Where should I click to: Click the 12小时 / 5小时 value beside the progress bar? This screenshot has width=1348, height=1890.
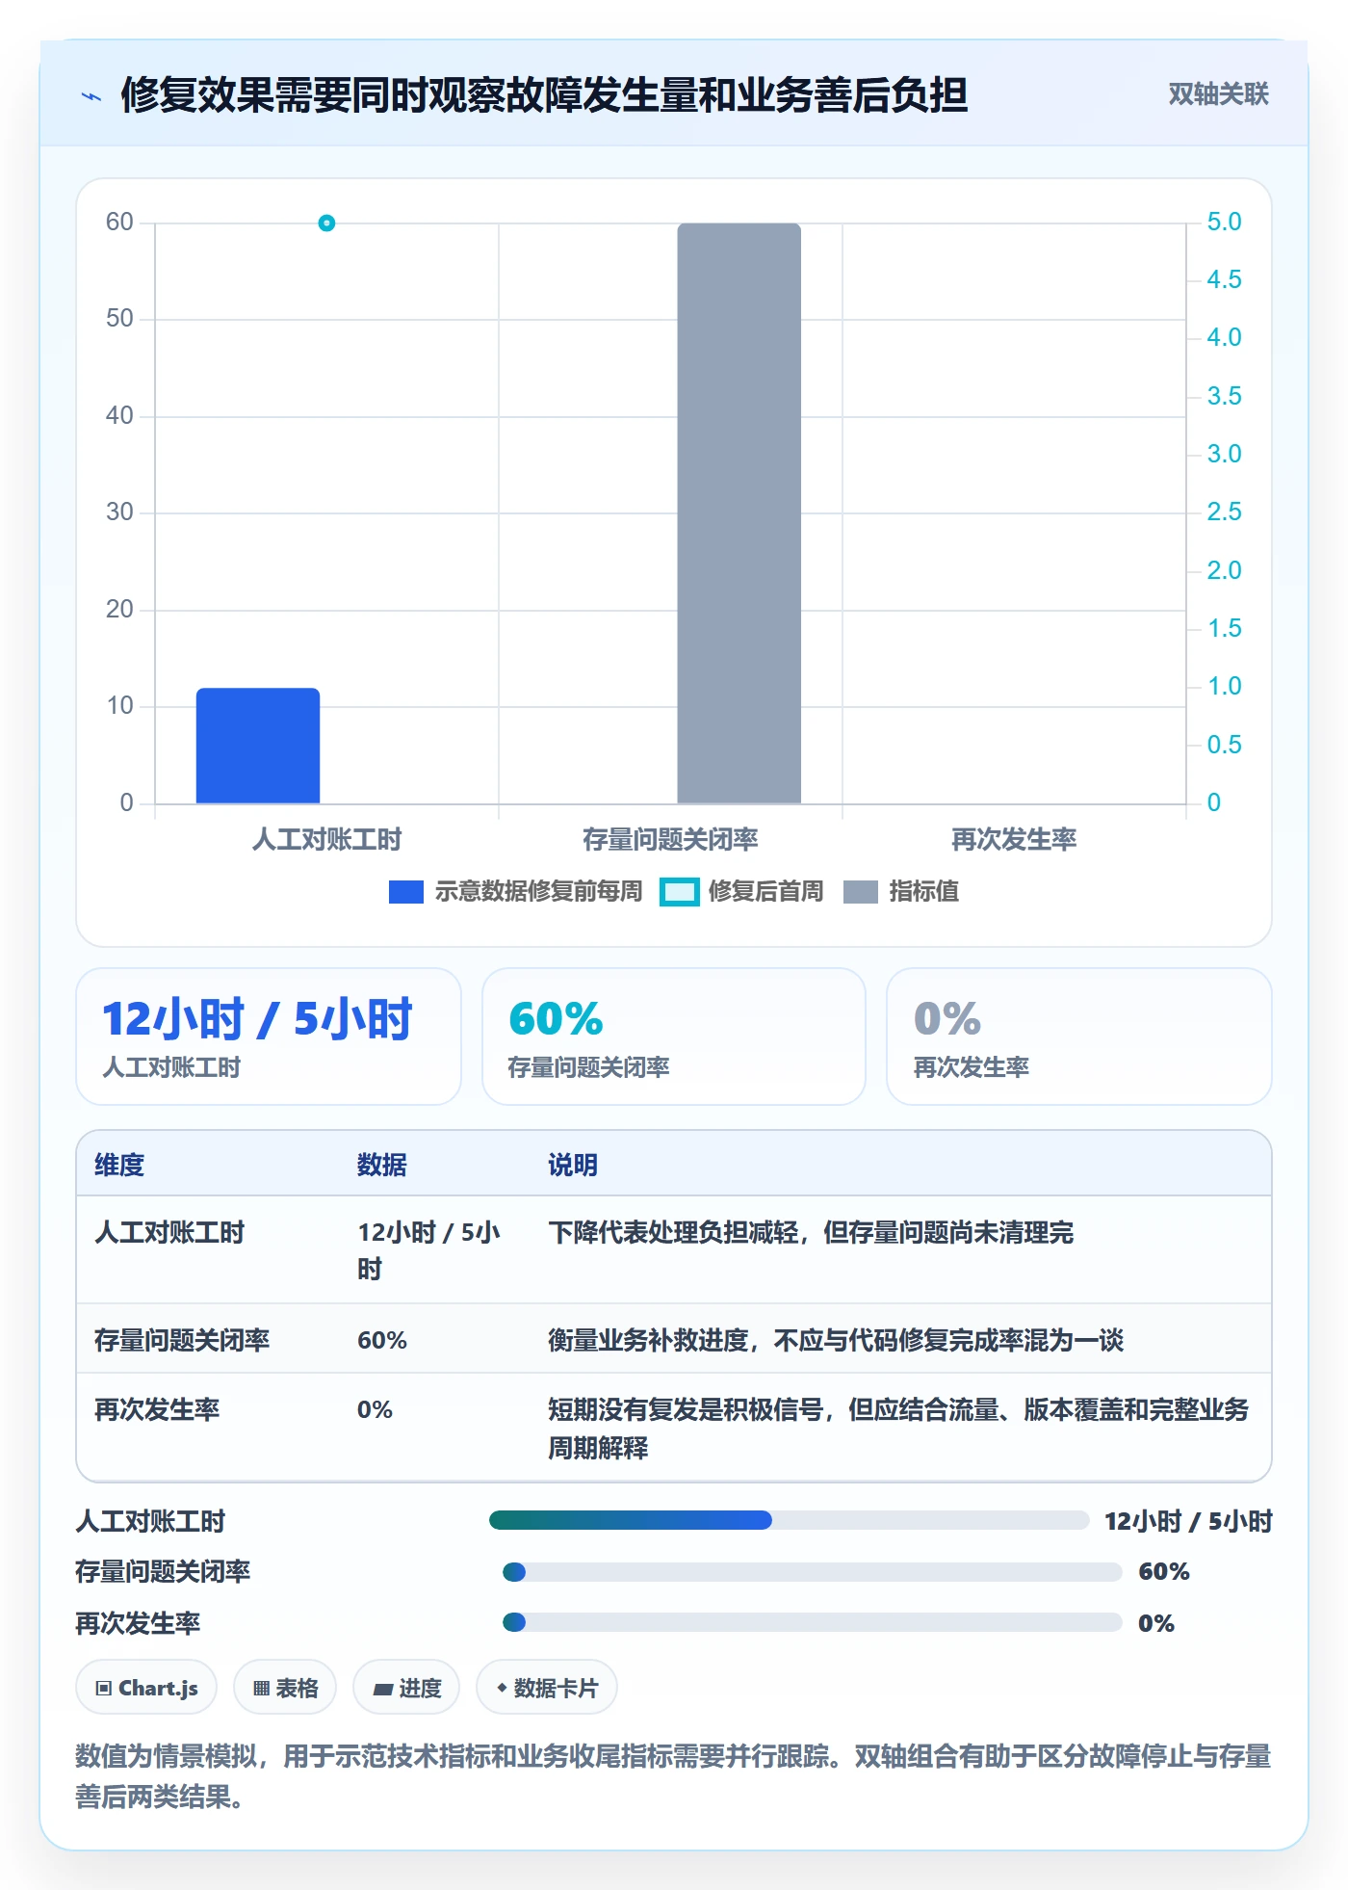tap(1188, 1521)
